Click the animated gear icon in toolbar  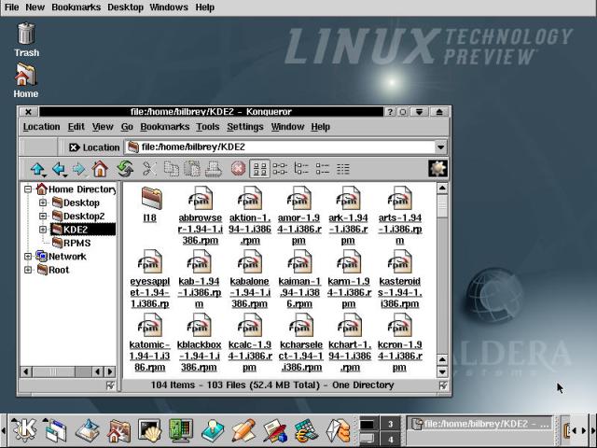tap(437, 169)
